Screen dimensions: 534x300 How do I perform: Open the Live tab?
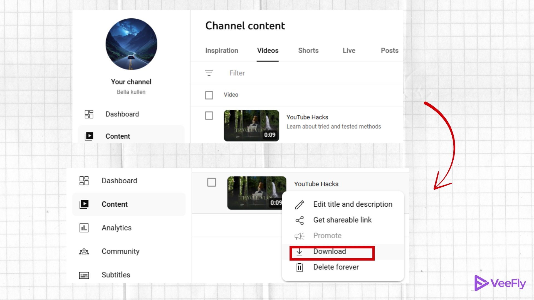(349, 51)
